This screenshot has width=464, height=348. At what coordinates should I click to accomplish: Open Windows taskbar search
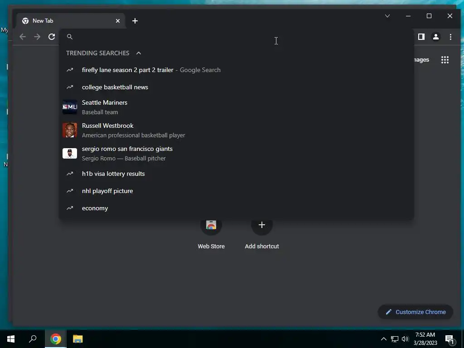point(33,339)
